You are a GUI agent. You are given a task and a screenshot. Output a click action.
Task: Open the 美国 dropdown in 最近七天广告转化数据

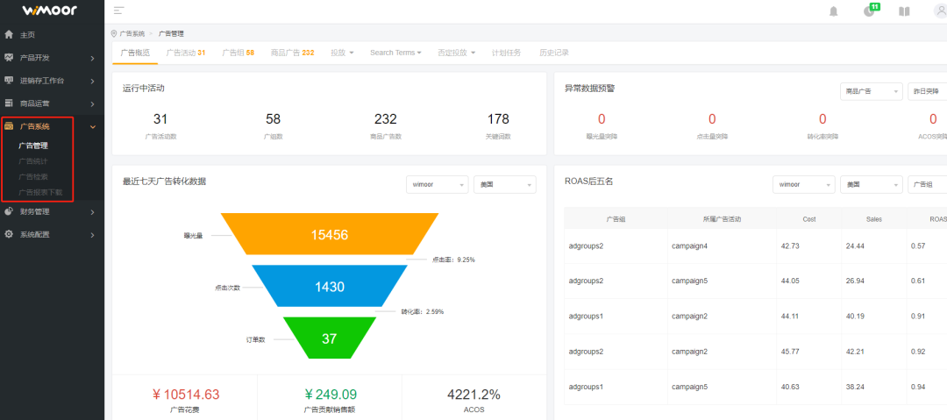click(x=505, y=184)
